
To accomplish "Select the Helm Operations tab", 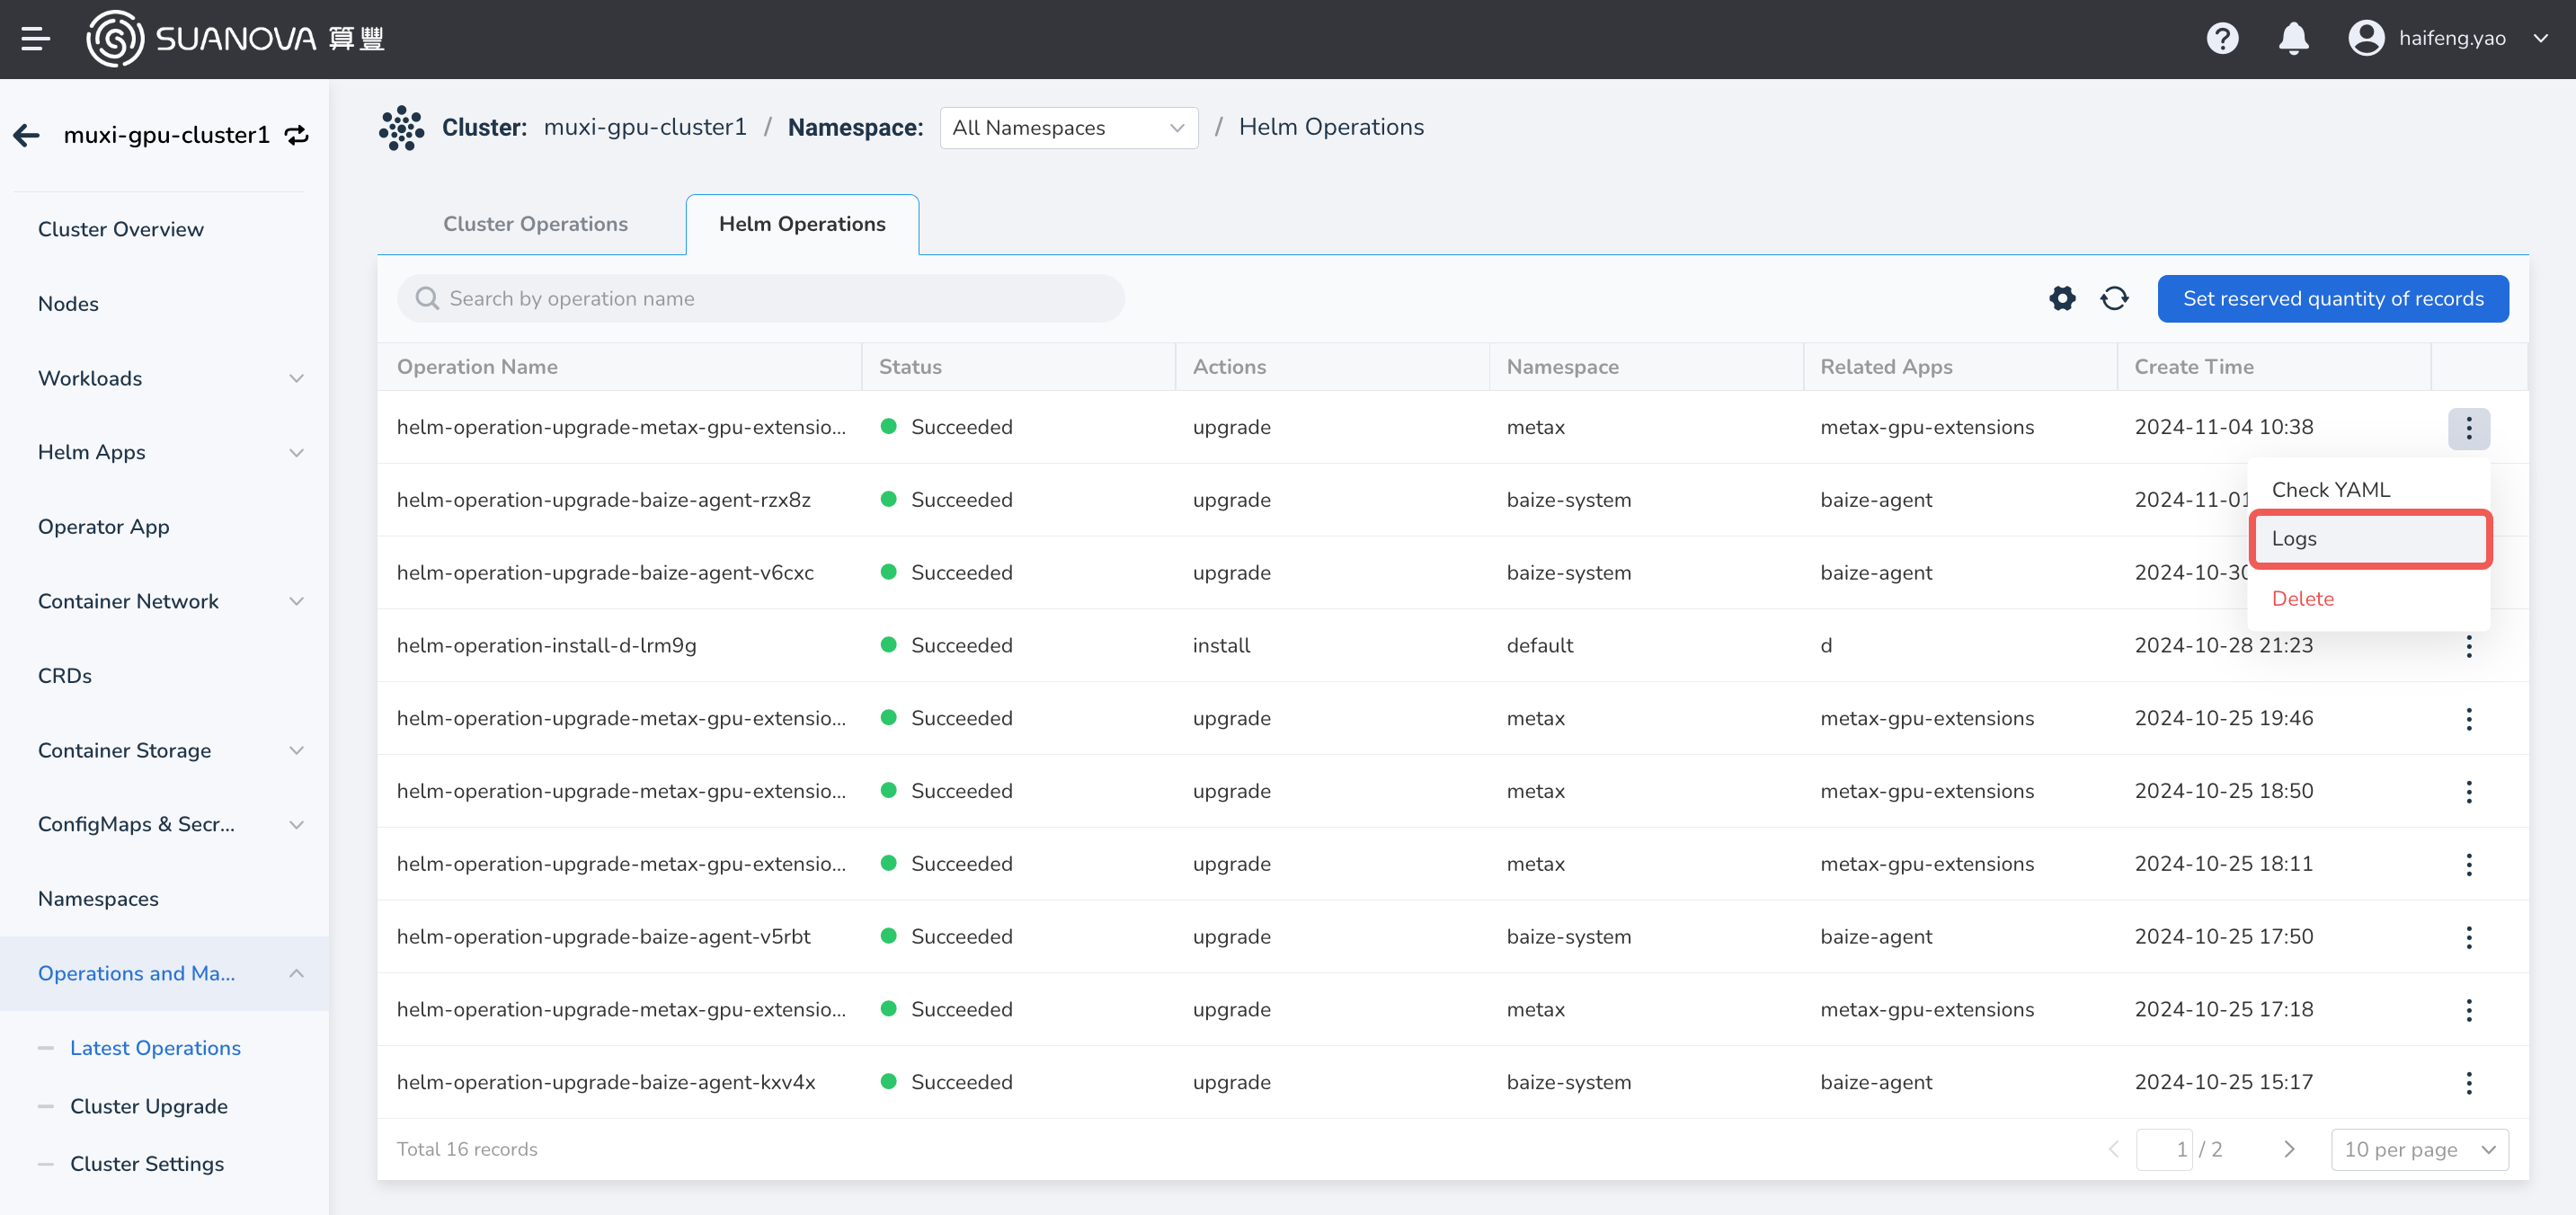I will click(x=802, y=224).
